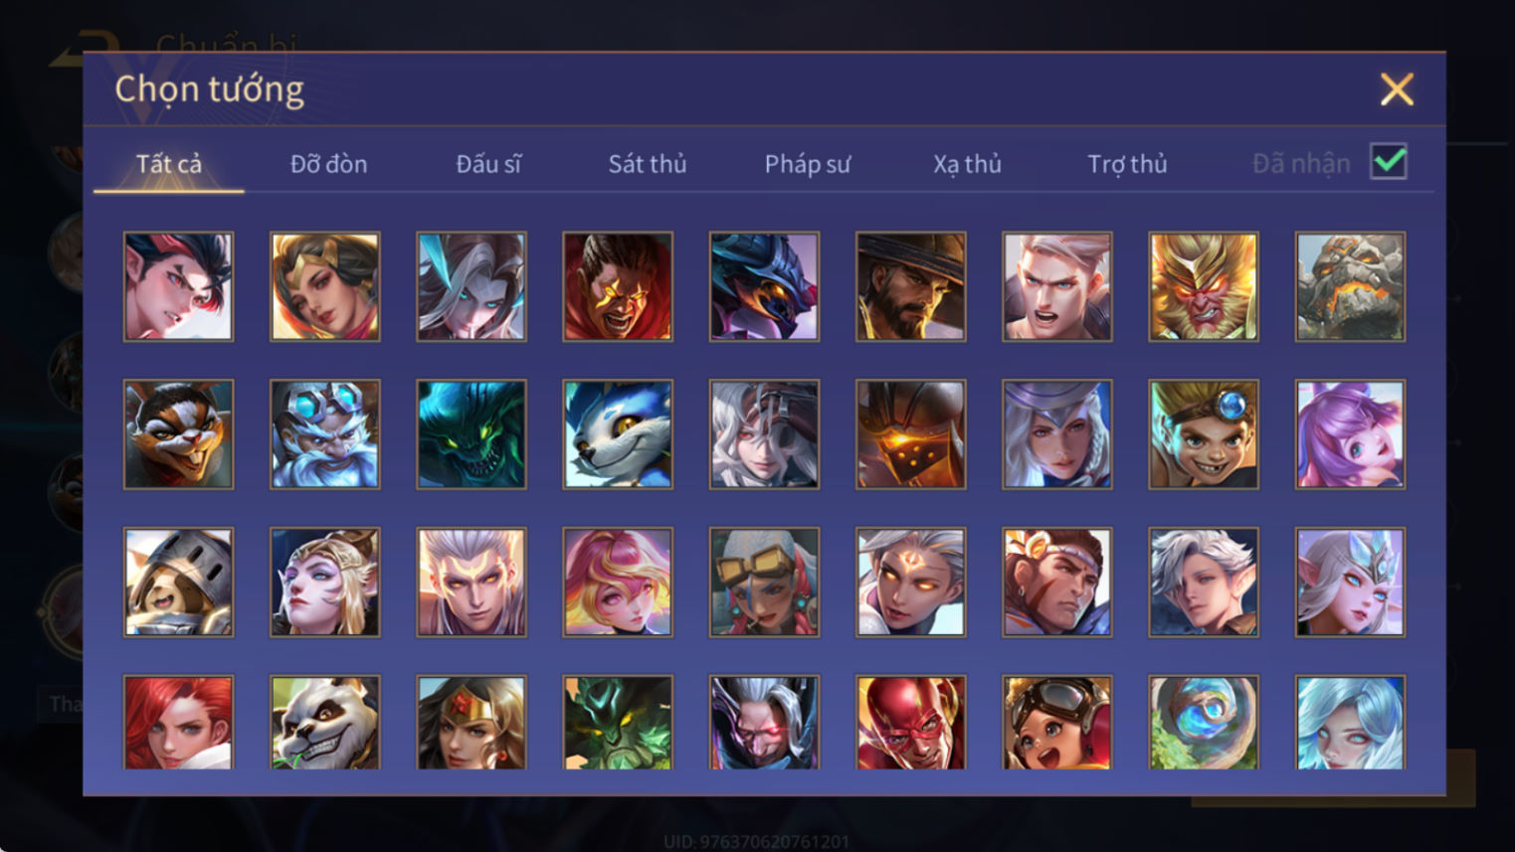Image resolution: width=1515 pixels, height=852 pixels.
Task: Select the blue wolf hero portrait
Action: 618,434
